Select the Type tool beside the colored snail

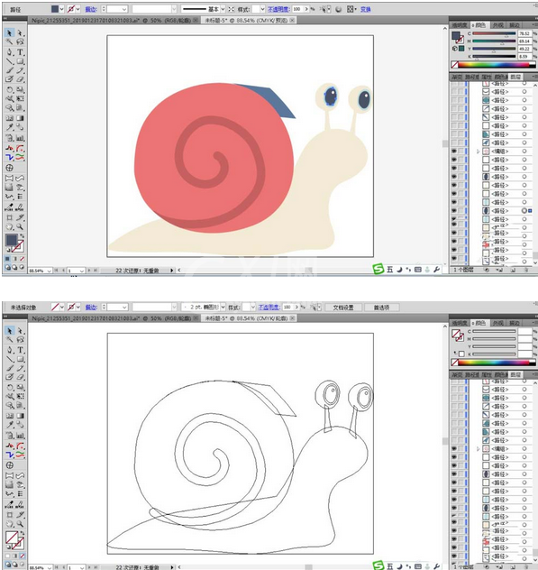[21, 52]
